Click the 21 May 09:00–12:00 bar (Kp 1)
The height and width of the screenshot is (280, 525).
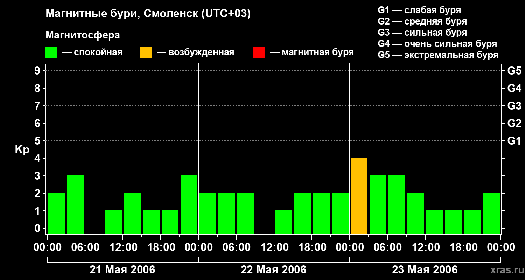[113, 222]
